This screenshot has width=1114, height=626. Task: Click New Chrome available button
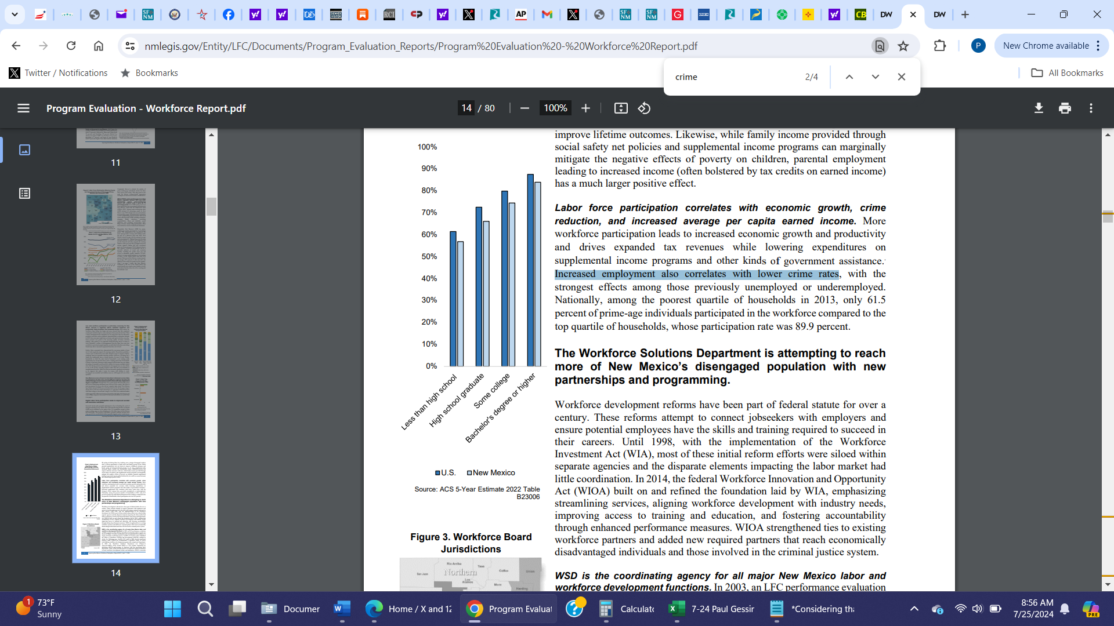pyautogui.click(x=1046, y=46)
